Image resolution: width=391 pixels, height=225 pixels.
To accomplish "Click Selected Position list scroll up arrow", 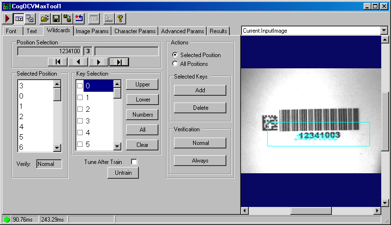I will pos(57,84).
